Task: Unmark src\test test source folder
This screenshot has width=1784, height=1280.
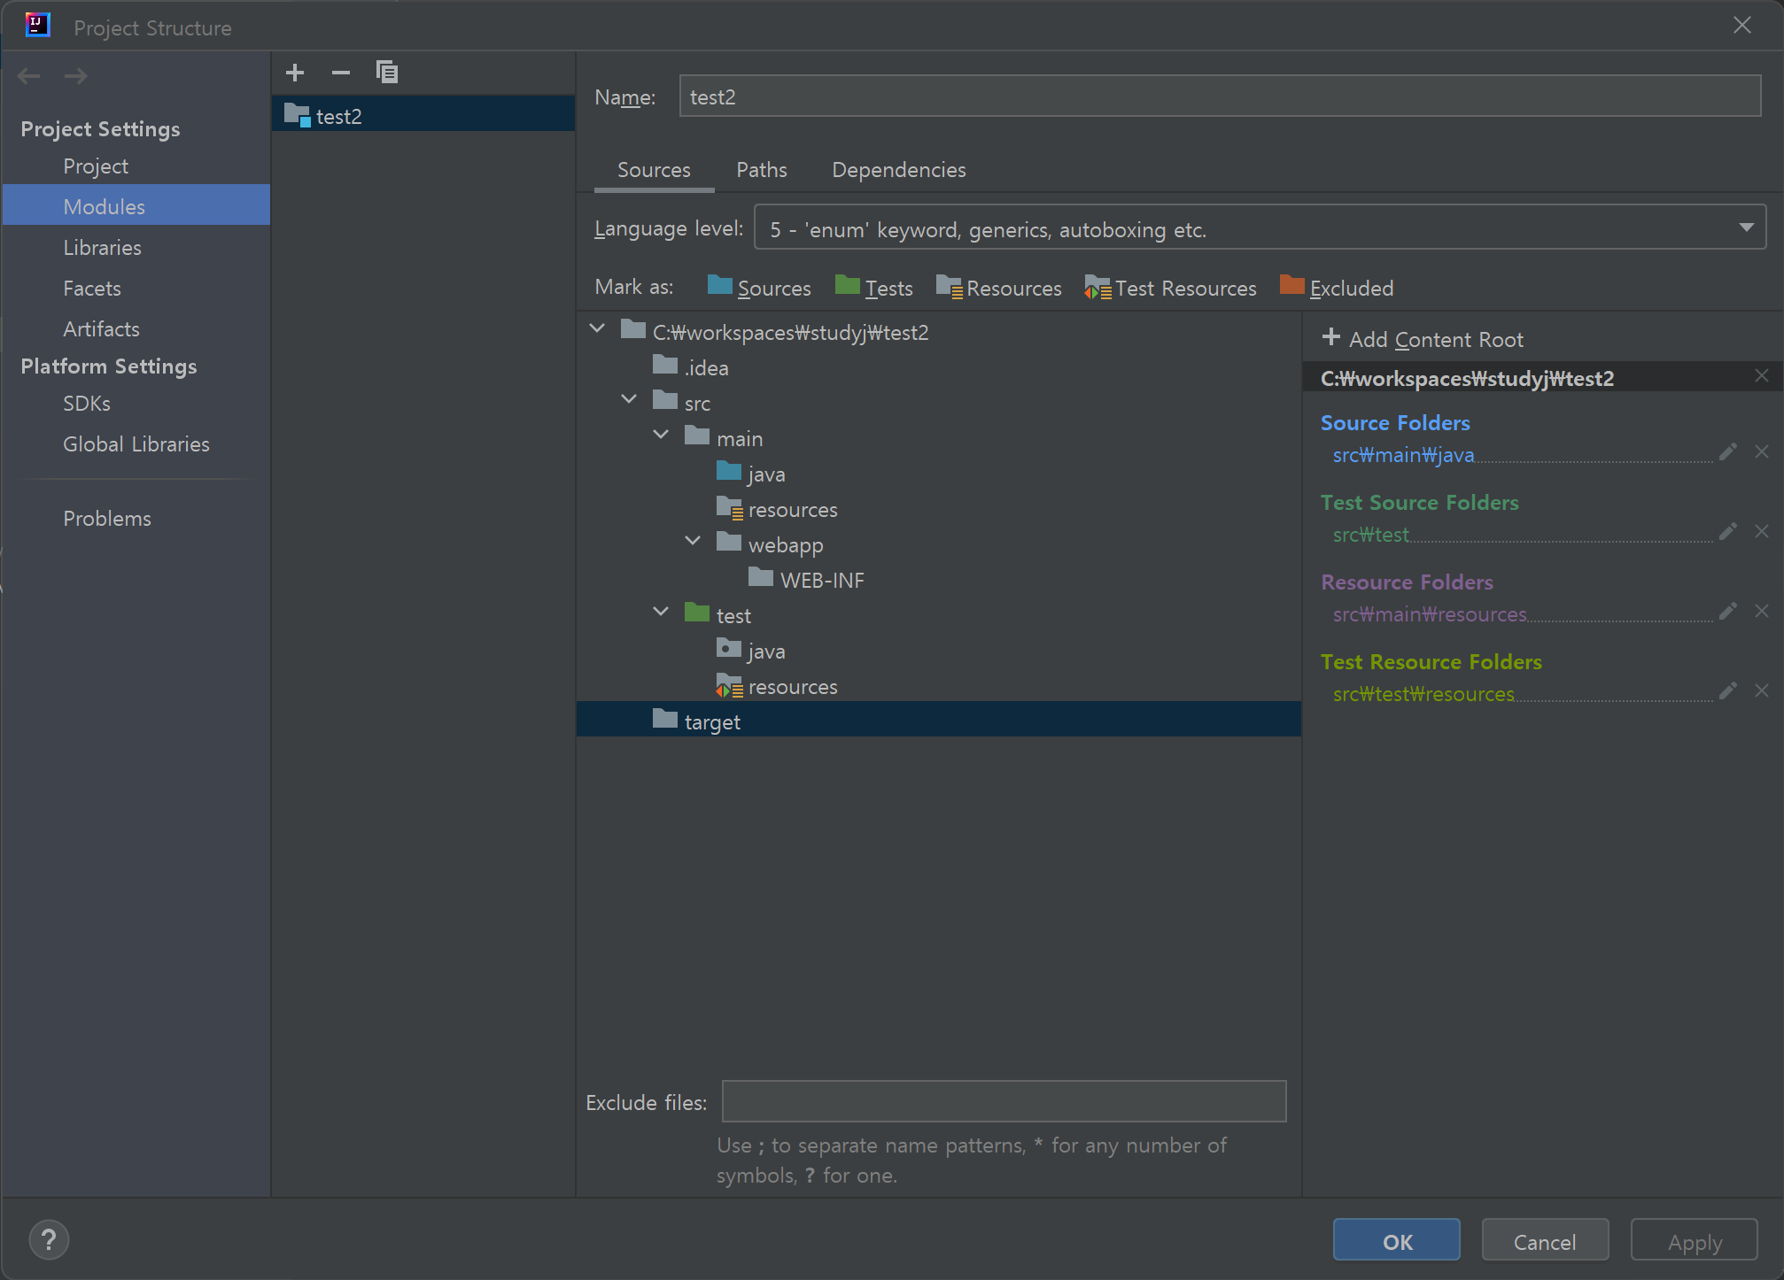Action: pyautogui.click(x=1761, y=532)
